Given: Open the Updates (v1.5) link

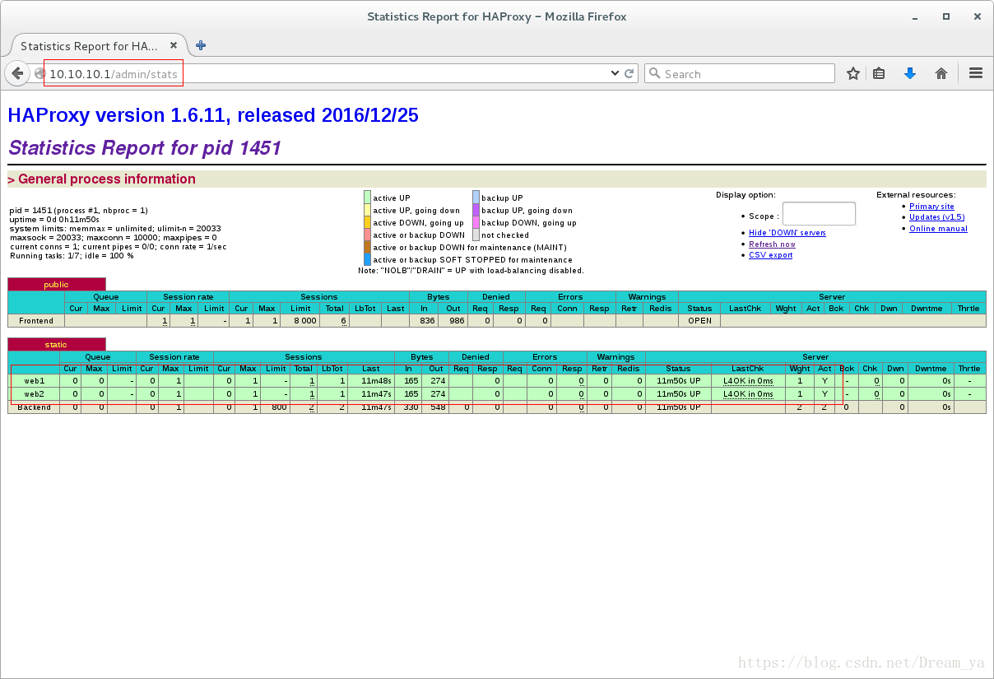Looking at the screenshot, I should (937, 217).
